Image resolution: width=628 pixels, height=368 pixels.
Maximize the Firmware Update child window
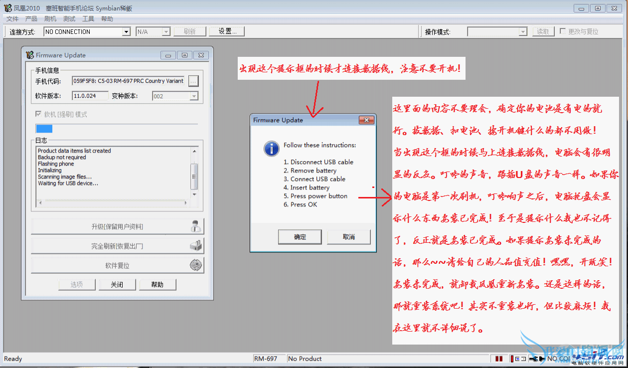click(184, 55)
